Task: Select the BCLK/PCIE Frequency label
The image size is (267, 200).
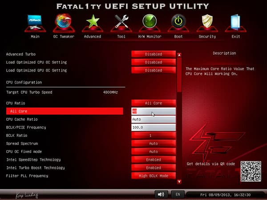Action: (x=26, y=128)
